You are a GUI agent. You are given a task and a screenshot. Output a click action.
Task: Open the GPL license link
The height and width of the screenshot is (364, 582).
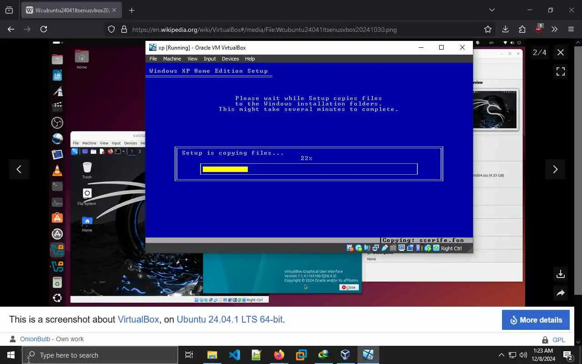tap(559, 340)
